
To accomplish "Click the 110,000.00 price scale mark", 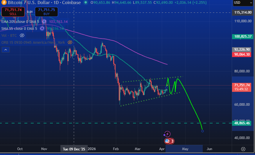I will [x=243, y=21].
